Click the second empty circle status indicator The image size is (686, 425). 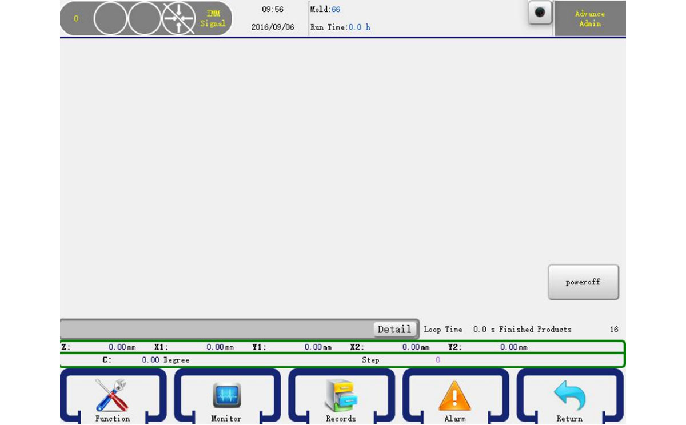(145, 19)
